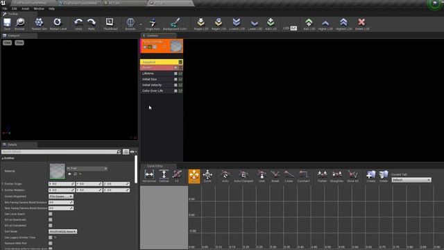Undo the last action
The width and height of the screenshot is (444, 250).
click(x=78, y=24)
